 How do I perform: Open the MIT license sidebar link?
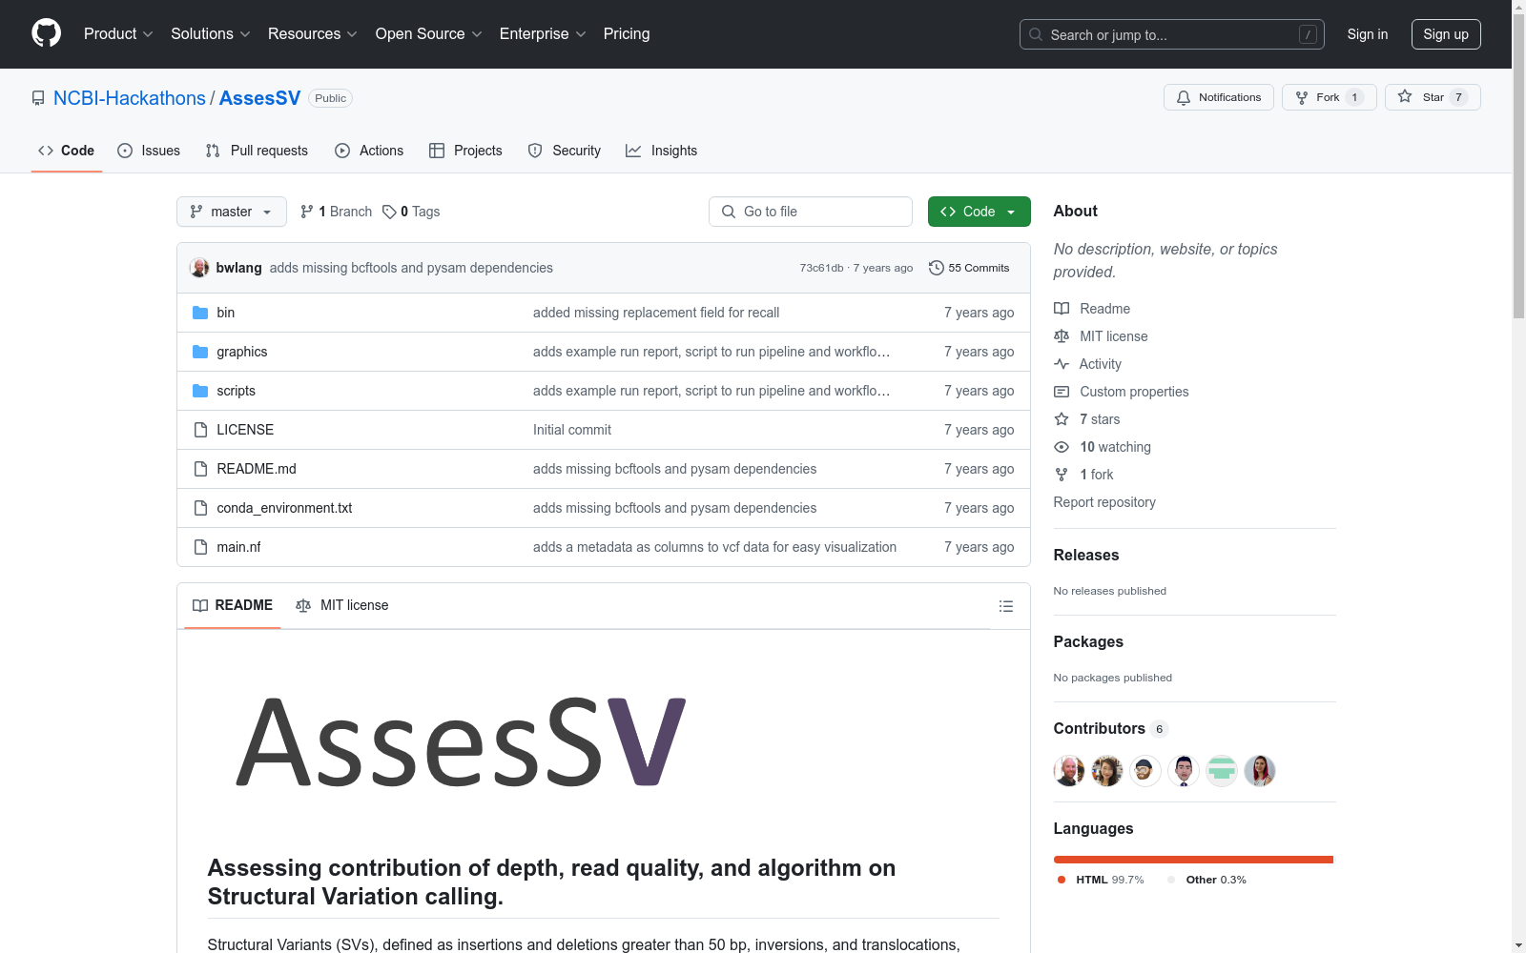pos(1101,336)
